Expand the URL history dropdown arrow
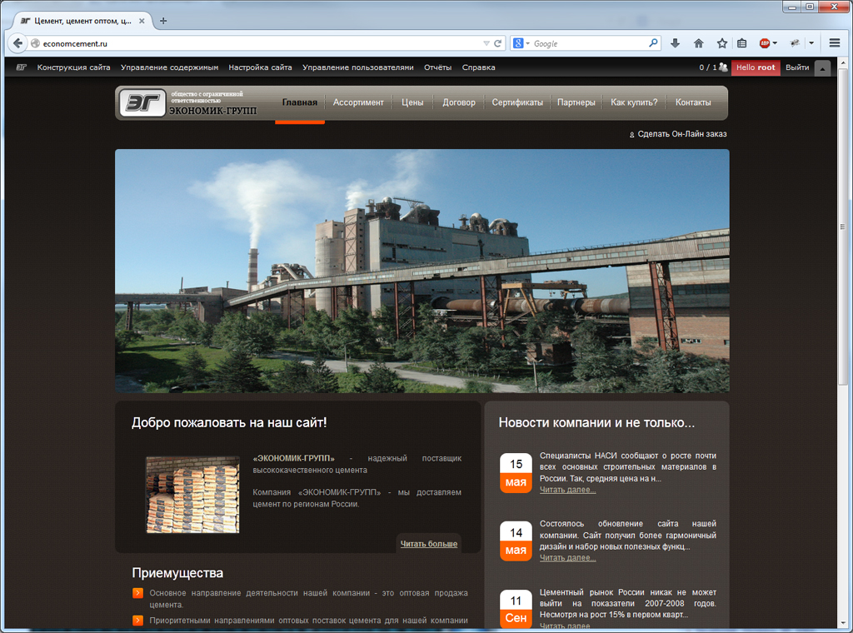 coord(486,43)
